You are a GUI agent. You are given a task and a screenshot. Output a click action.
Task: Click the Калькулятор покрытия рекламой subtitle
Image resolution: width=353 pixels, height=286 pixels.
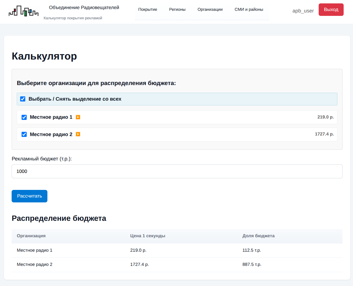73,18
